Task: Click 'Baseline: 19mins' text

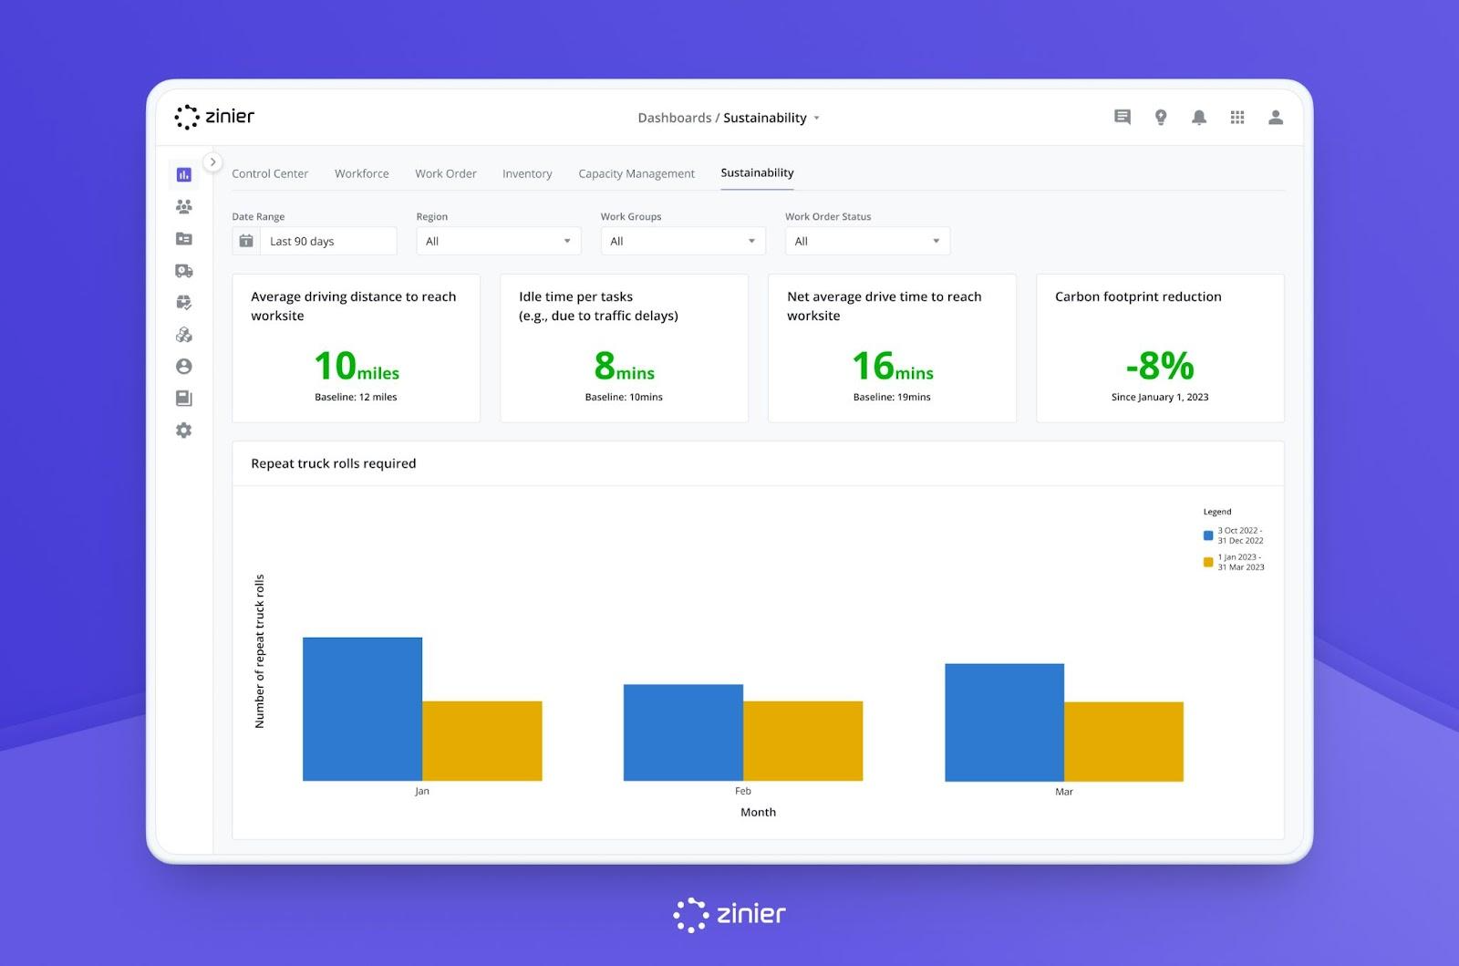Action: [x=892, y=397]
